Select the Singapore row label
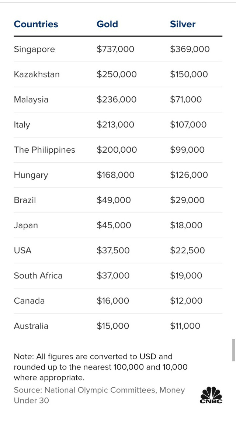Image resolution: width=236 pixels, height=426 pixels. pos(34,49)
